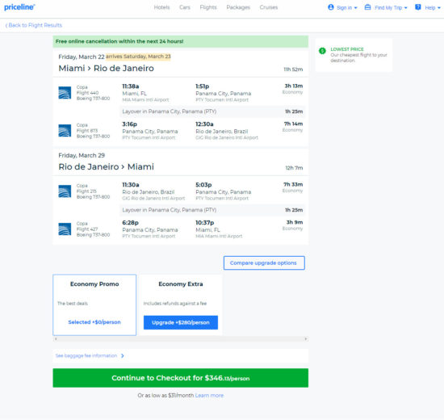Click the horizontal scrollbar under fare cards
This screenshot has height=420, width=444.
[180, 339]
